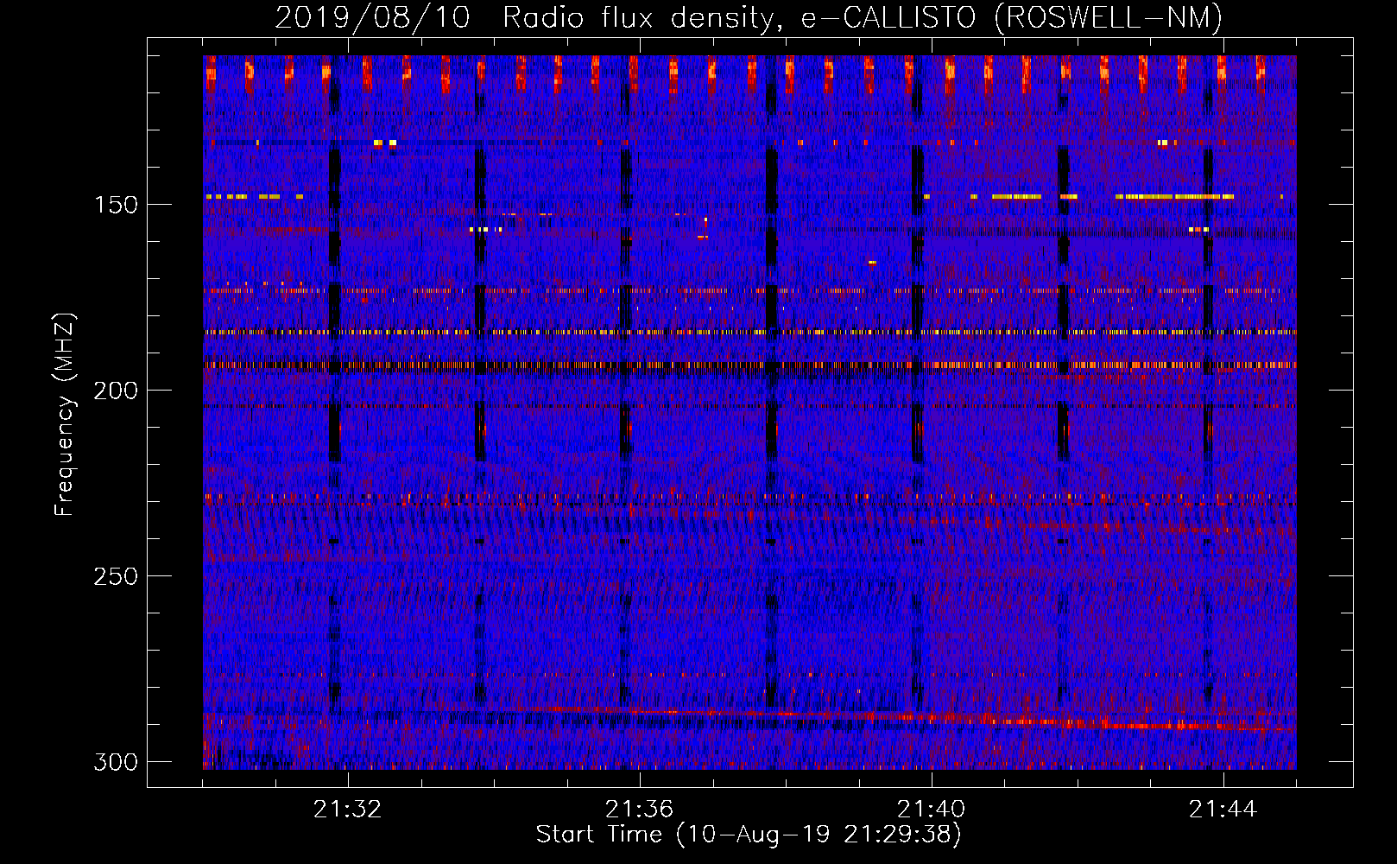Image resolution: width=1397 pixels, height=864 pixels.
Task: Click the 21:32 time tick label
Action: [x=347, y=810]
